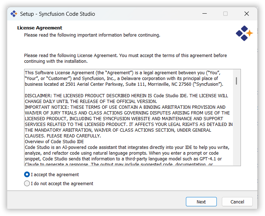Cancel the setup wizard
Viewport: 265px width, 216px height.
pos(237,202)
